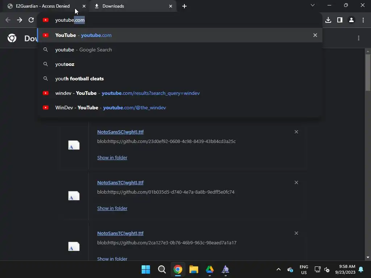Switch to the Downloads tab

(133, 6)
